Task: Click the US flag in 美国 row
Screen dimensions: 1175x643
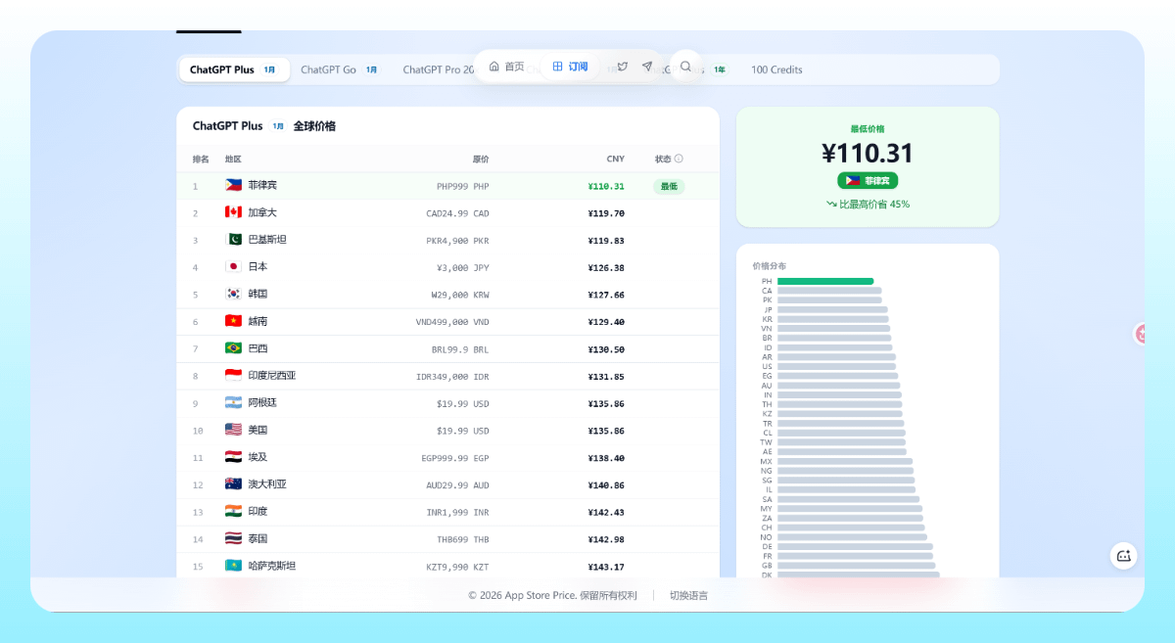Action: click(x=233, y=430)
